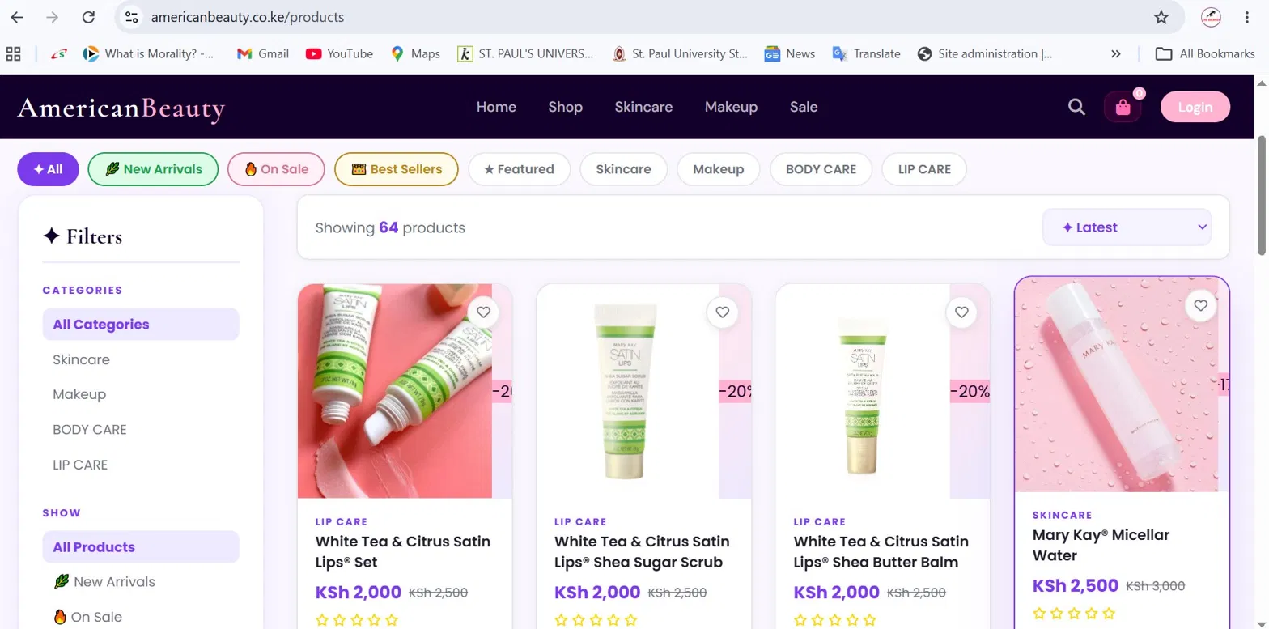Open the ST. PAUL'S UNIVERS... bookmark
Image resolution: width=1269 pixels, height=629 pixels.
525,54
